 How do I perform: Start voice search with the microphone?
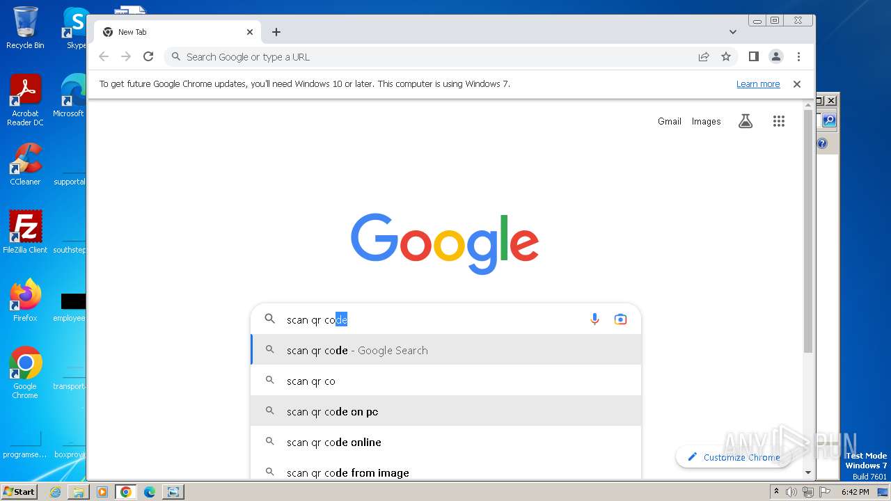(594, 319)
